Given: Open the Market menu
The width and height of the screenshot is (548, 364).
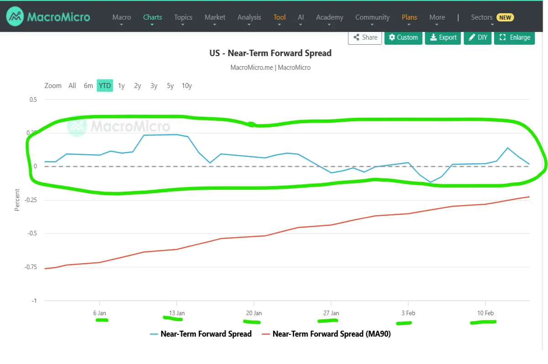Looking at the screenshot, I should [x=215, y=17].
